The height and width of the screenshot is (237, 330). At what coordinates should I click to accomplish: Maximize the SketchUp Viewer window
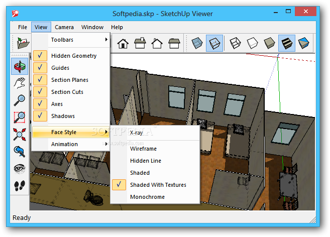pyautogui.click(x=288, y=12)
